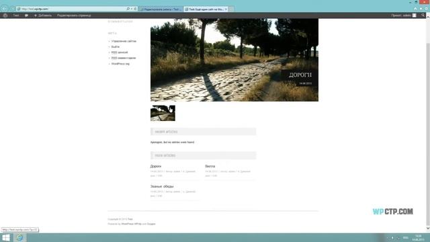Click 'WordPress.org' sidebar link

pos(120,64)
